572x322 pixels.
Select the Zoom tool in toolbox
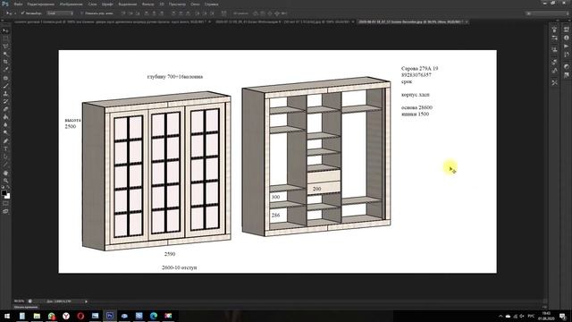point(5,181)
